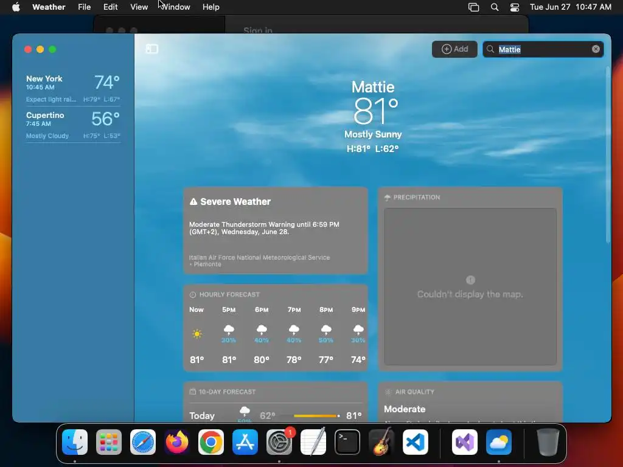Select the search magnifier icon in Weather
The height and width of the screenshot is (467, 623).
(x=490, y=49)
